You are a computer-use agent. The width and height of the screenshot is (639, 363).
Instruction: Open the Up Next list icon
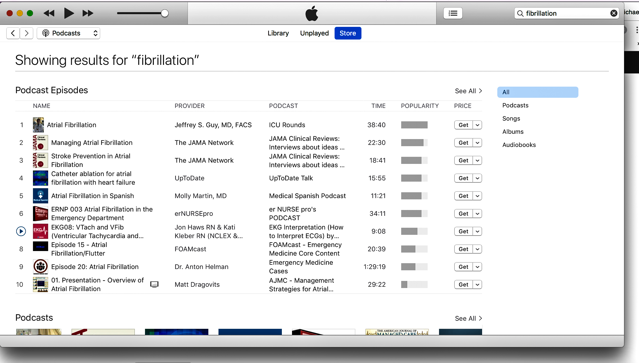point(453,13)
